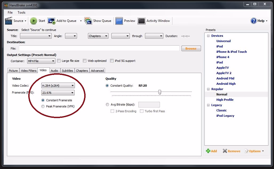Click the green plus Add preset icon
Screen dimensions: 274x169
click(208, 151)
